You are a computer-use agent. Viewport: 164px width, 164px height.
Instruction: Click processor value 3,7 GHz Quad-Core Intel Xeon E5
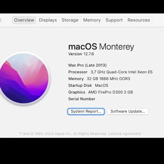(x=122, y=72)
